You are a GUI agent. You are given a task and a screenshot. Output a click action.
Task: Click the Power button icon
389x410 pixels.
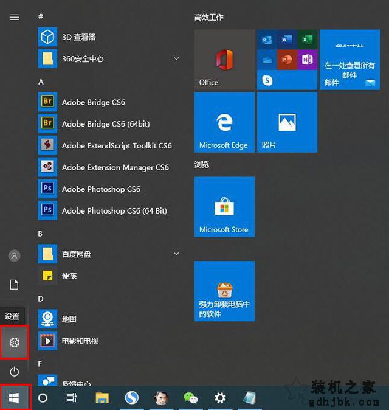tap(15, 372)
